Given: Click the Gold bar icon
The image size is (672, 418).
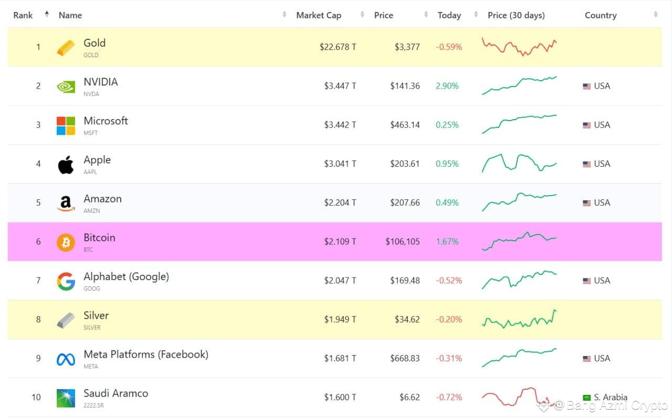Looking at the screenshot, I should (x=66, y=48).
